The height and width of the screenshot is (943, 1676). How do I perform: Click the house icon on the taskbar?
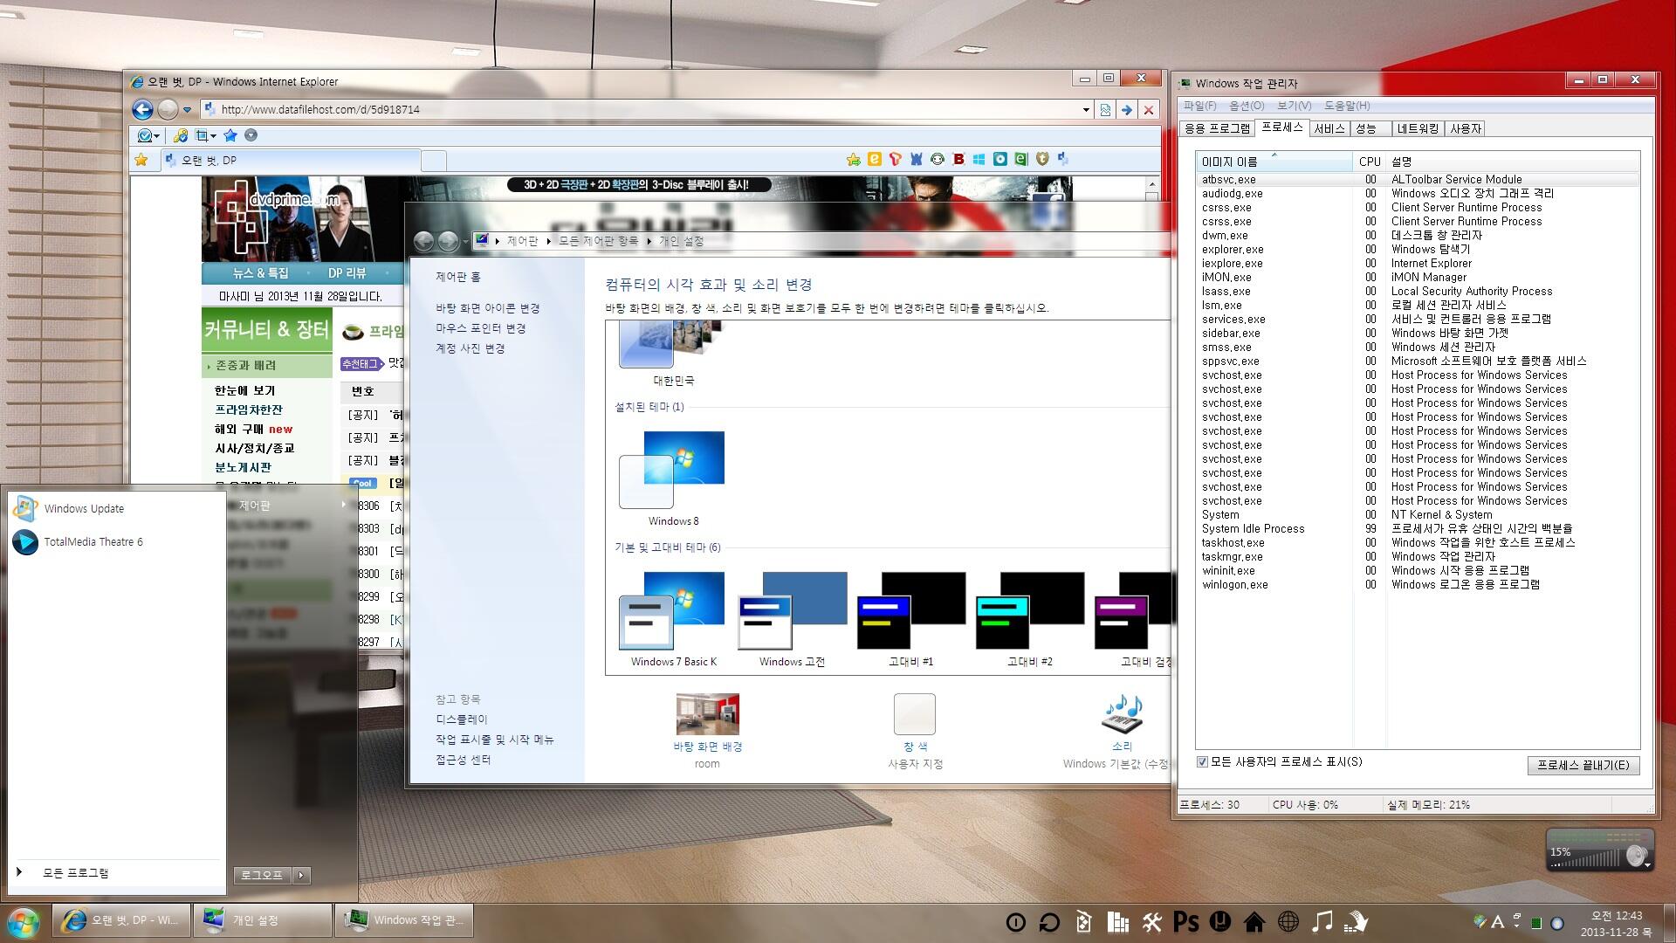pos(1254,922)
